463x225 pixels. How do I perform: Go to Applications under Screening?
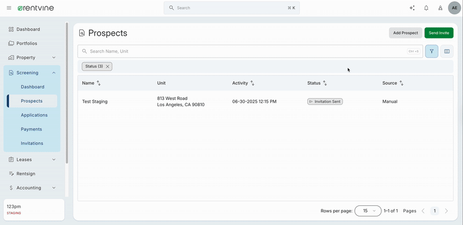[x=34, y=115]
